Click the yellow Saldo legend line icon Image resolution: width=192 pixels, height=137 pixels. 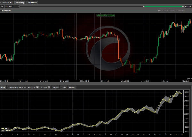click(3, 129)
